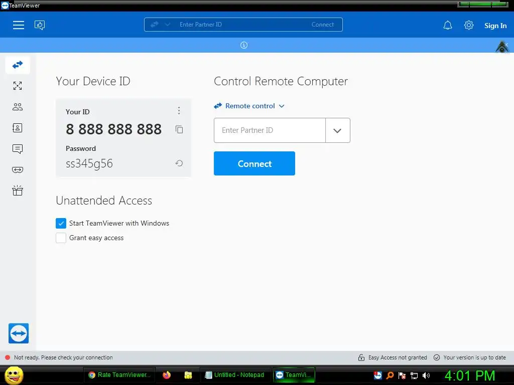This screenshot has height=385, width=514.
Task: Click Easy Access not granted status
Action: (398, 357)
